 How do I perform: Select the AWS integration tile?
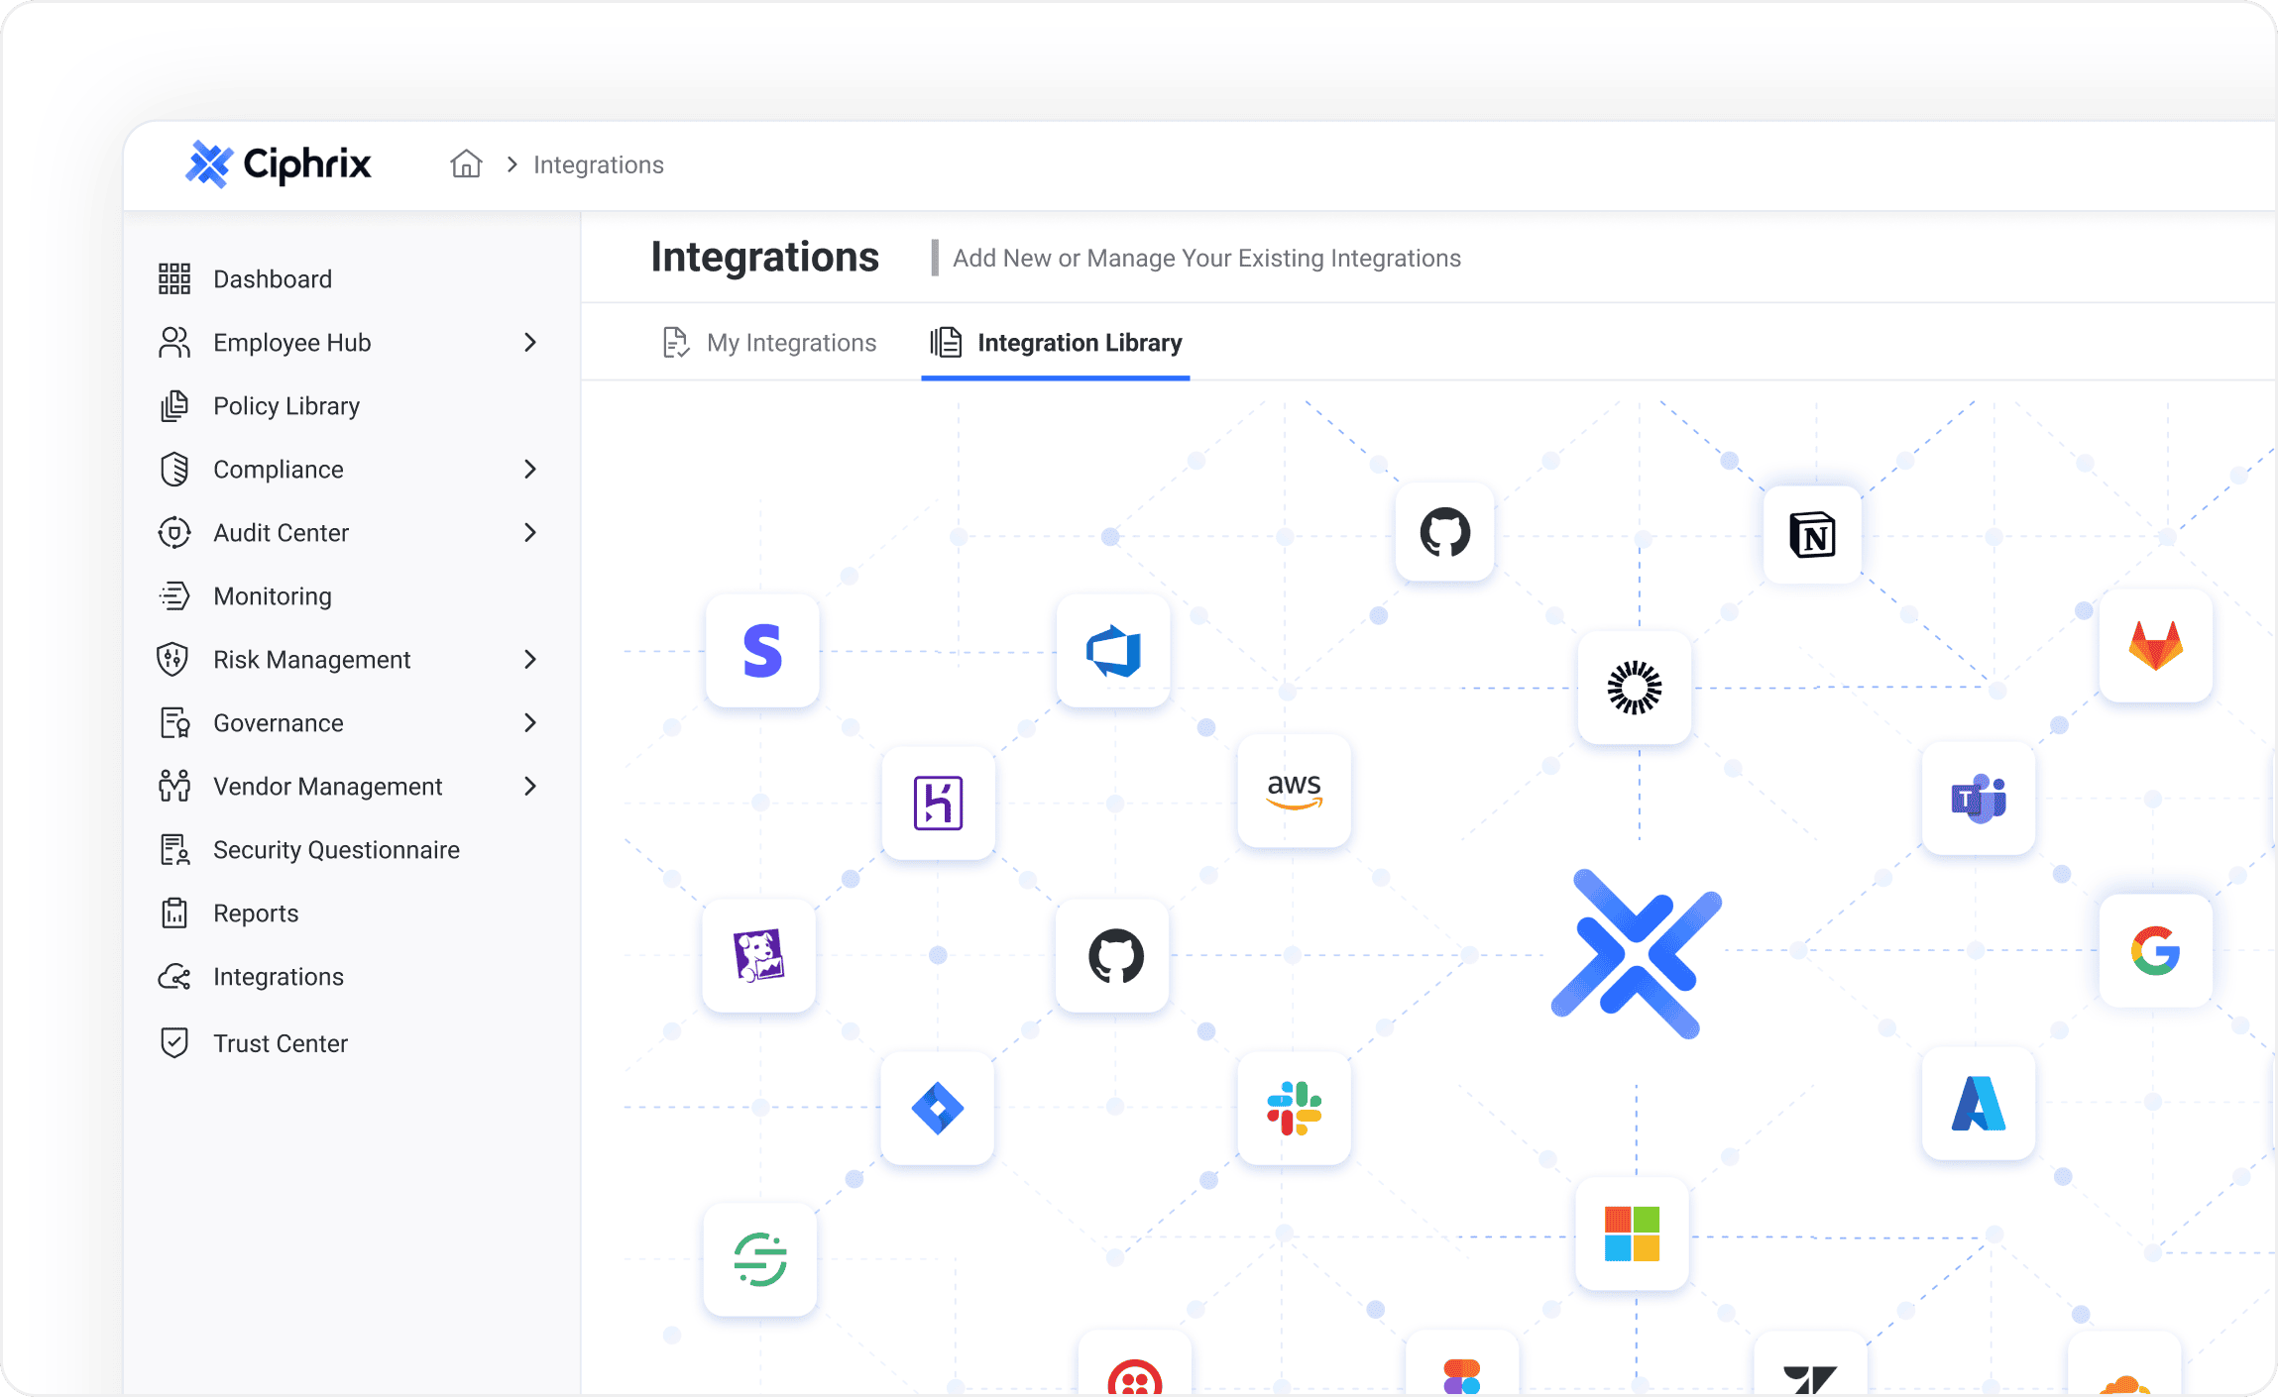[1294, 791]
